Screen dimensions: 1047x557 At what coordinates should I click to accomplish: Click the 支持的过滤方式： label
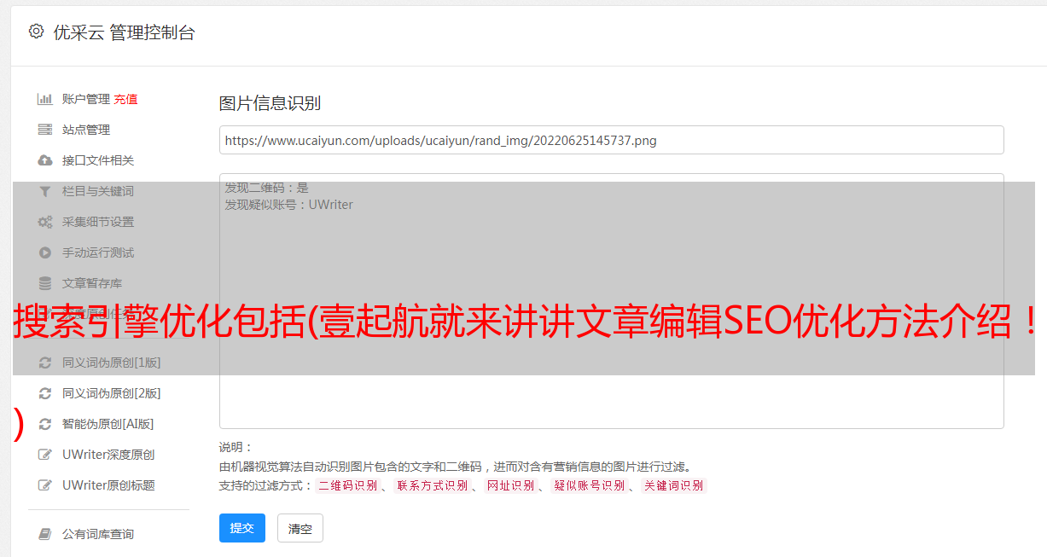click(x=266, y=485)
